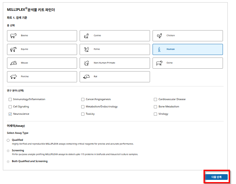Pick the Rat species icon
The height and width of the screenshot is (184, 236).
point(86,77)
